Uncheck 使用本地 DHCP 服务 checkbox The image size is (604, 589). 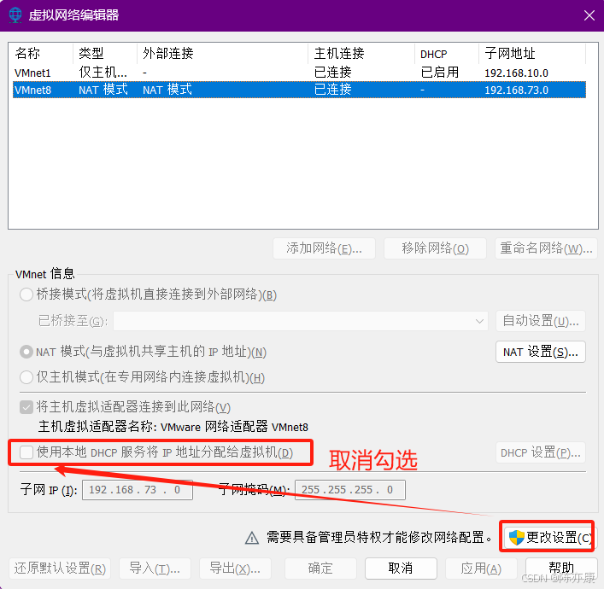click(x=26, y=452)
